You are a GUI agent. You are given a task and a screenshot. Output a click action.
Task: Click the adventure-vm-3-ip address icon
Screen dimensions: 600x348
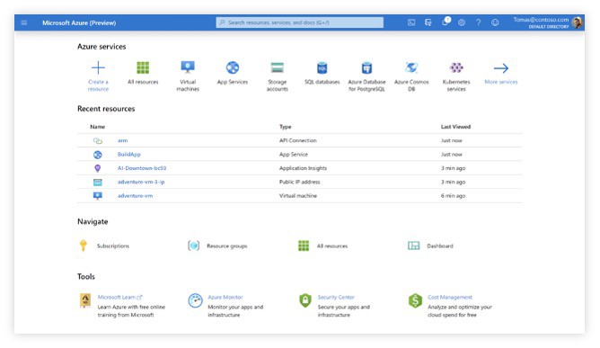98,182
